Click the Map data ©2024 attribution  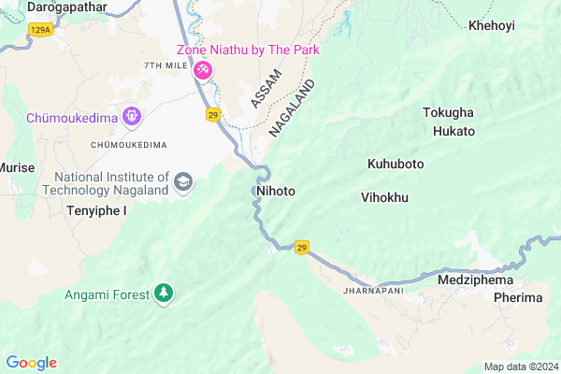point(521,367)
